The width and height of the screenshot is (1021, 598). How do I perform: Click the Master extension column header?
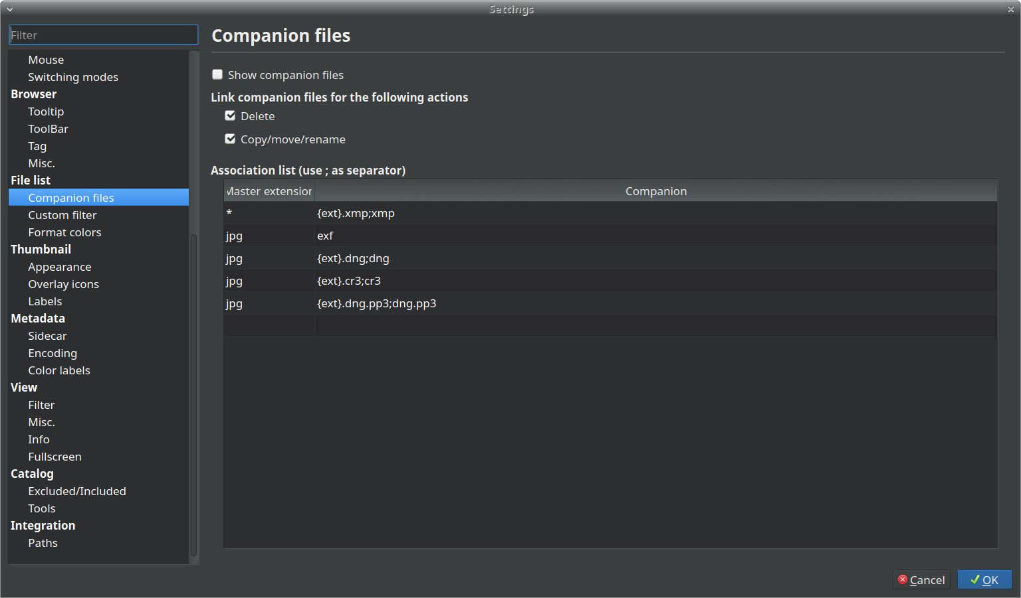tap(269, 191)
